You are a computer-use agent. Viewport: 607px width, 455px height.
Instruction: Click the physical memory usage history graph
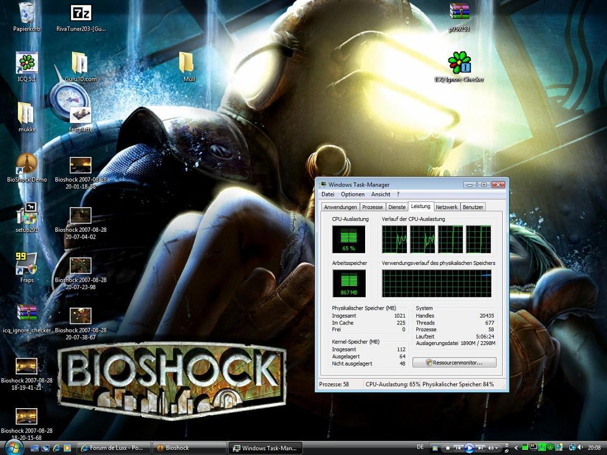[x=437, y=284]
